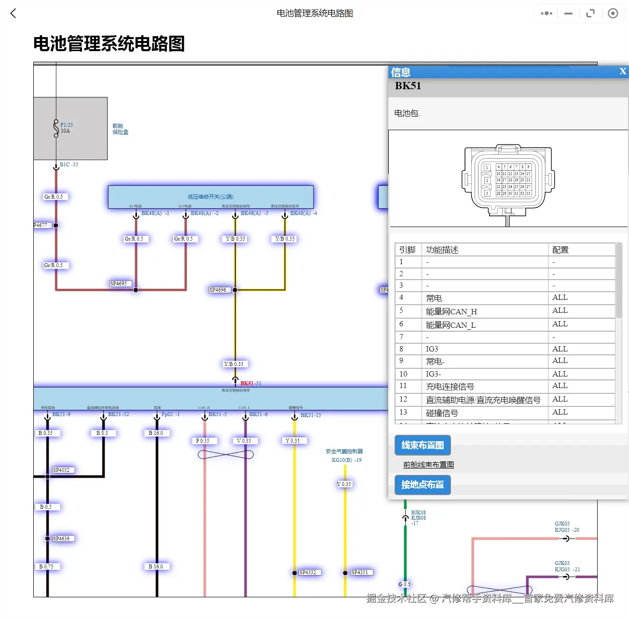629x619 pixels.
Task: Click the minimize icon in the top-right capsule
Action: [568, 13]
